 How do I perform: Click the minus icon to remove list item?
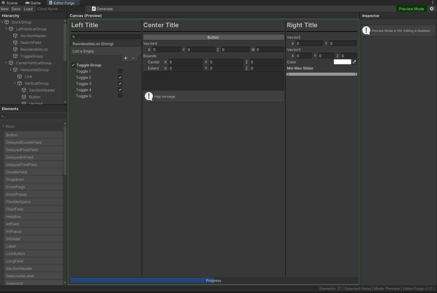(x=134, y=58)
